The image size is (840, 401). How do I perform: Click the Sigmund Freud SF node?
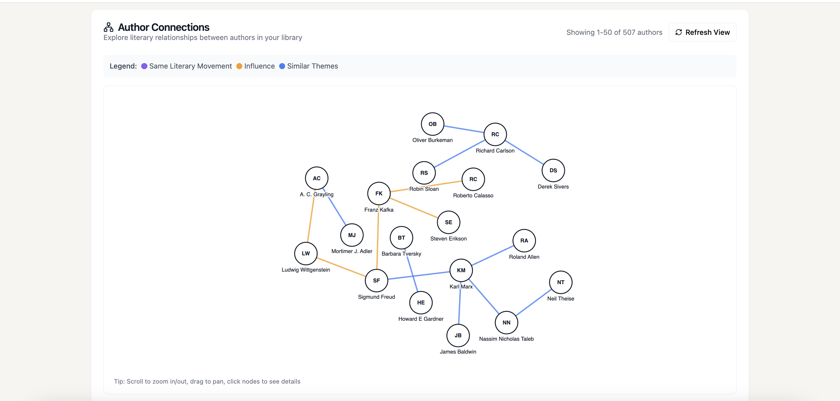[x=377, y=280]
